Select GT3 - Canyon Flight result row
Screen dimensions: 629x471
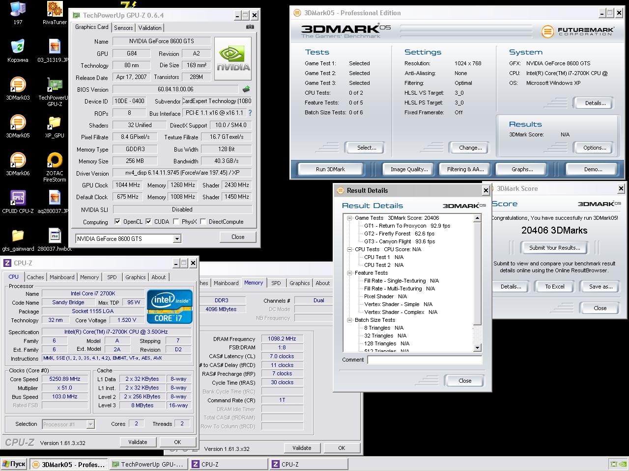click(399, 241)
